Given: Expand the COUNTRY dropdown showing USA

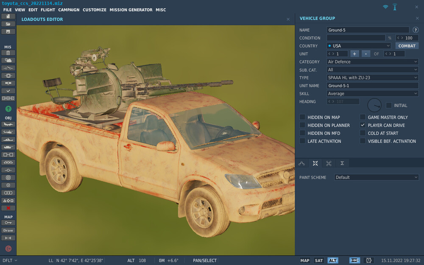Looking at the screenshot, I should 359,46.
